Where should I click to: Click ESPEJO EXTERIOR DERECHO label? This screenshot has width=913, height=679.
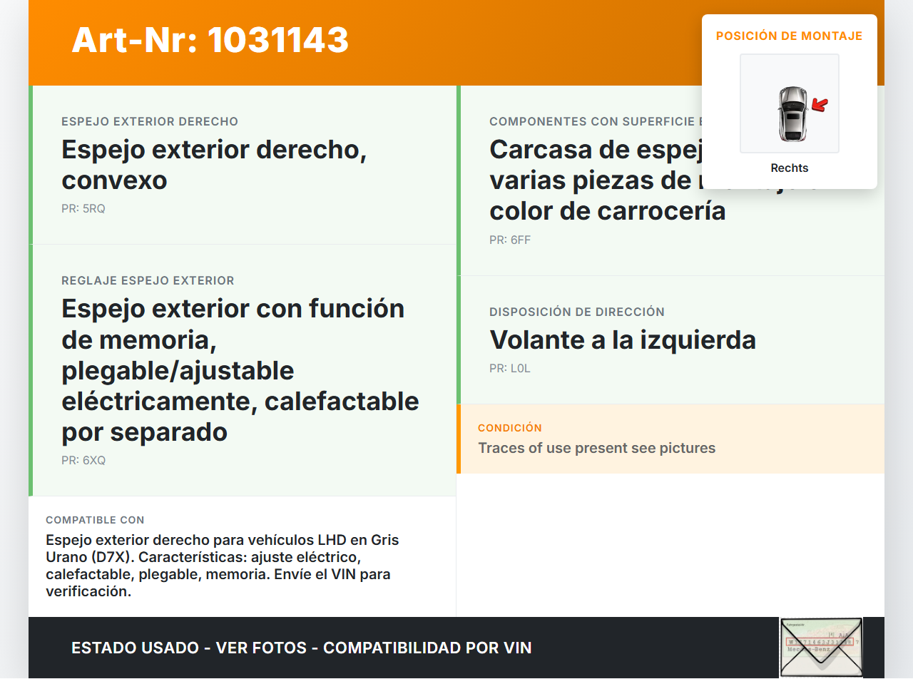coord(150,122)
